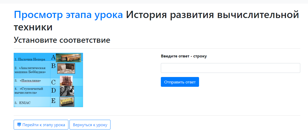Viewport: 308px width, 137px height.
Task: Go back via Вернуться к уроку button
Action: (x=90, y=125)
